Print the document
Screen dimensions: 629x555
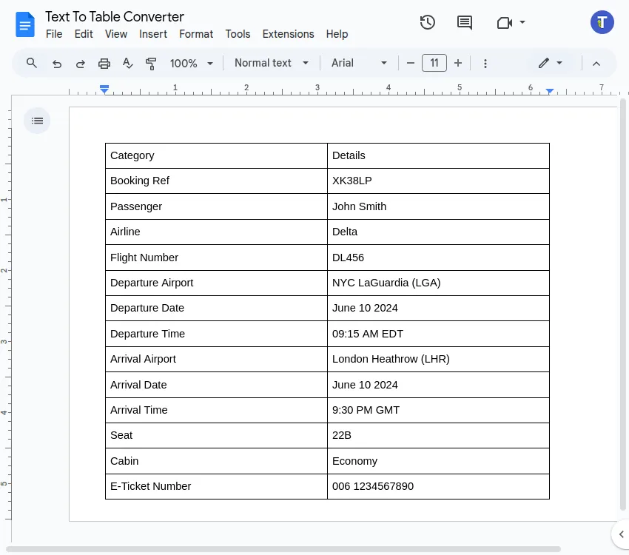tap(104, 64)
